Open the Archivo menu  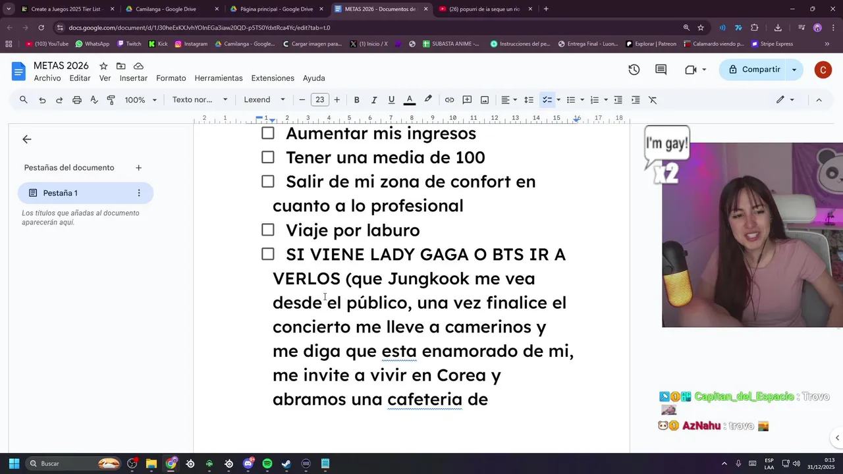(x=47, y=78)
